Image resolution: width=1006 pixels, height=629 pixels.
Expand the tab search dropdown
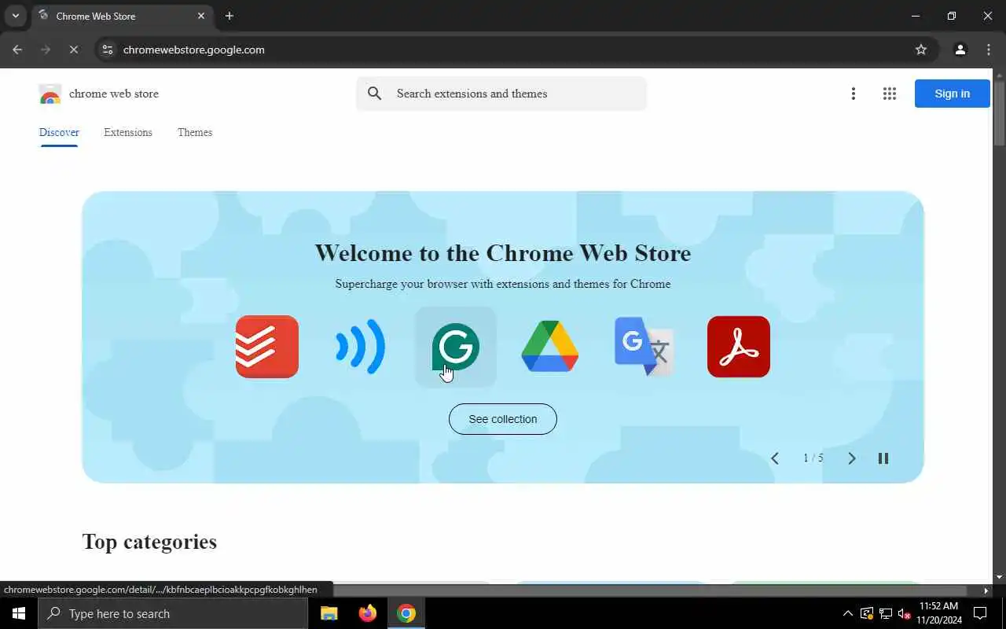15,16
